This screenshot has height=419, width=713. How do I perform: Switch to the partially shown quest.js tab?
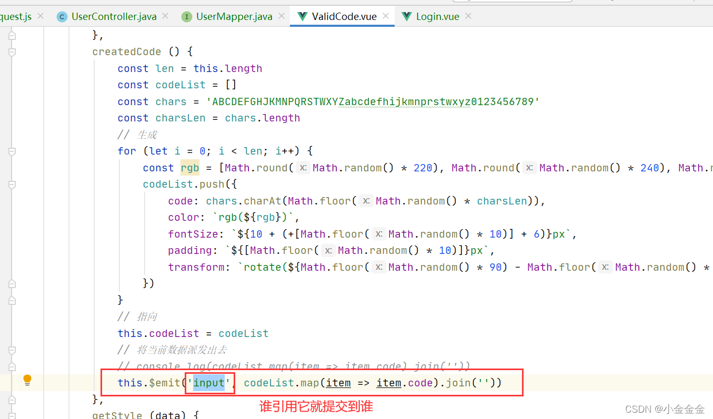tap(16, 16)
